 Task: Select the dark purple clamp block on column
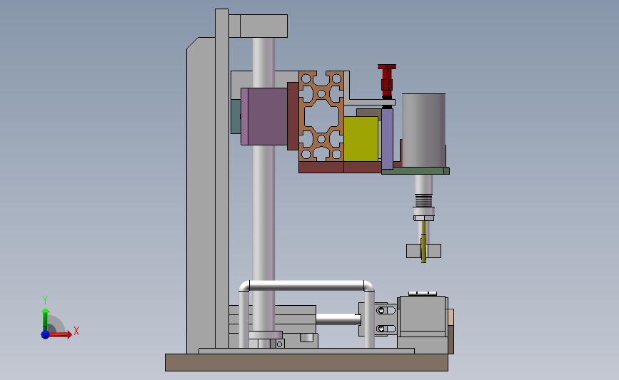click(267, 116)
